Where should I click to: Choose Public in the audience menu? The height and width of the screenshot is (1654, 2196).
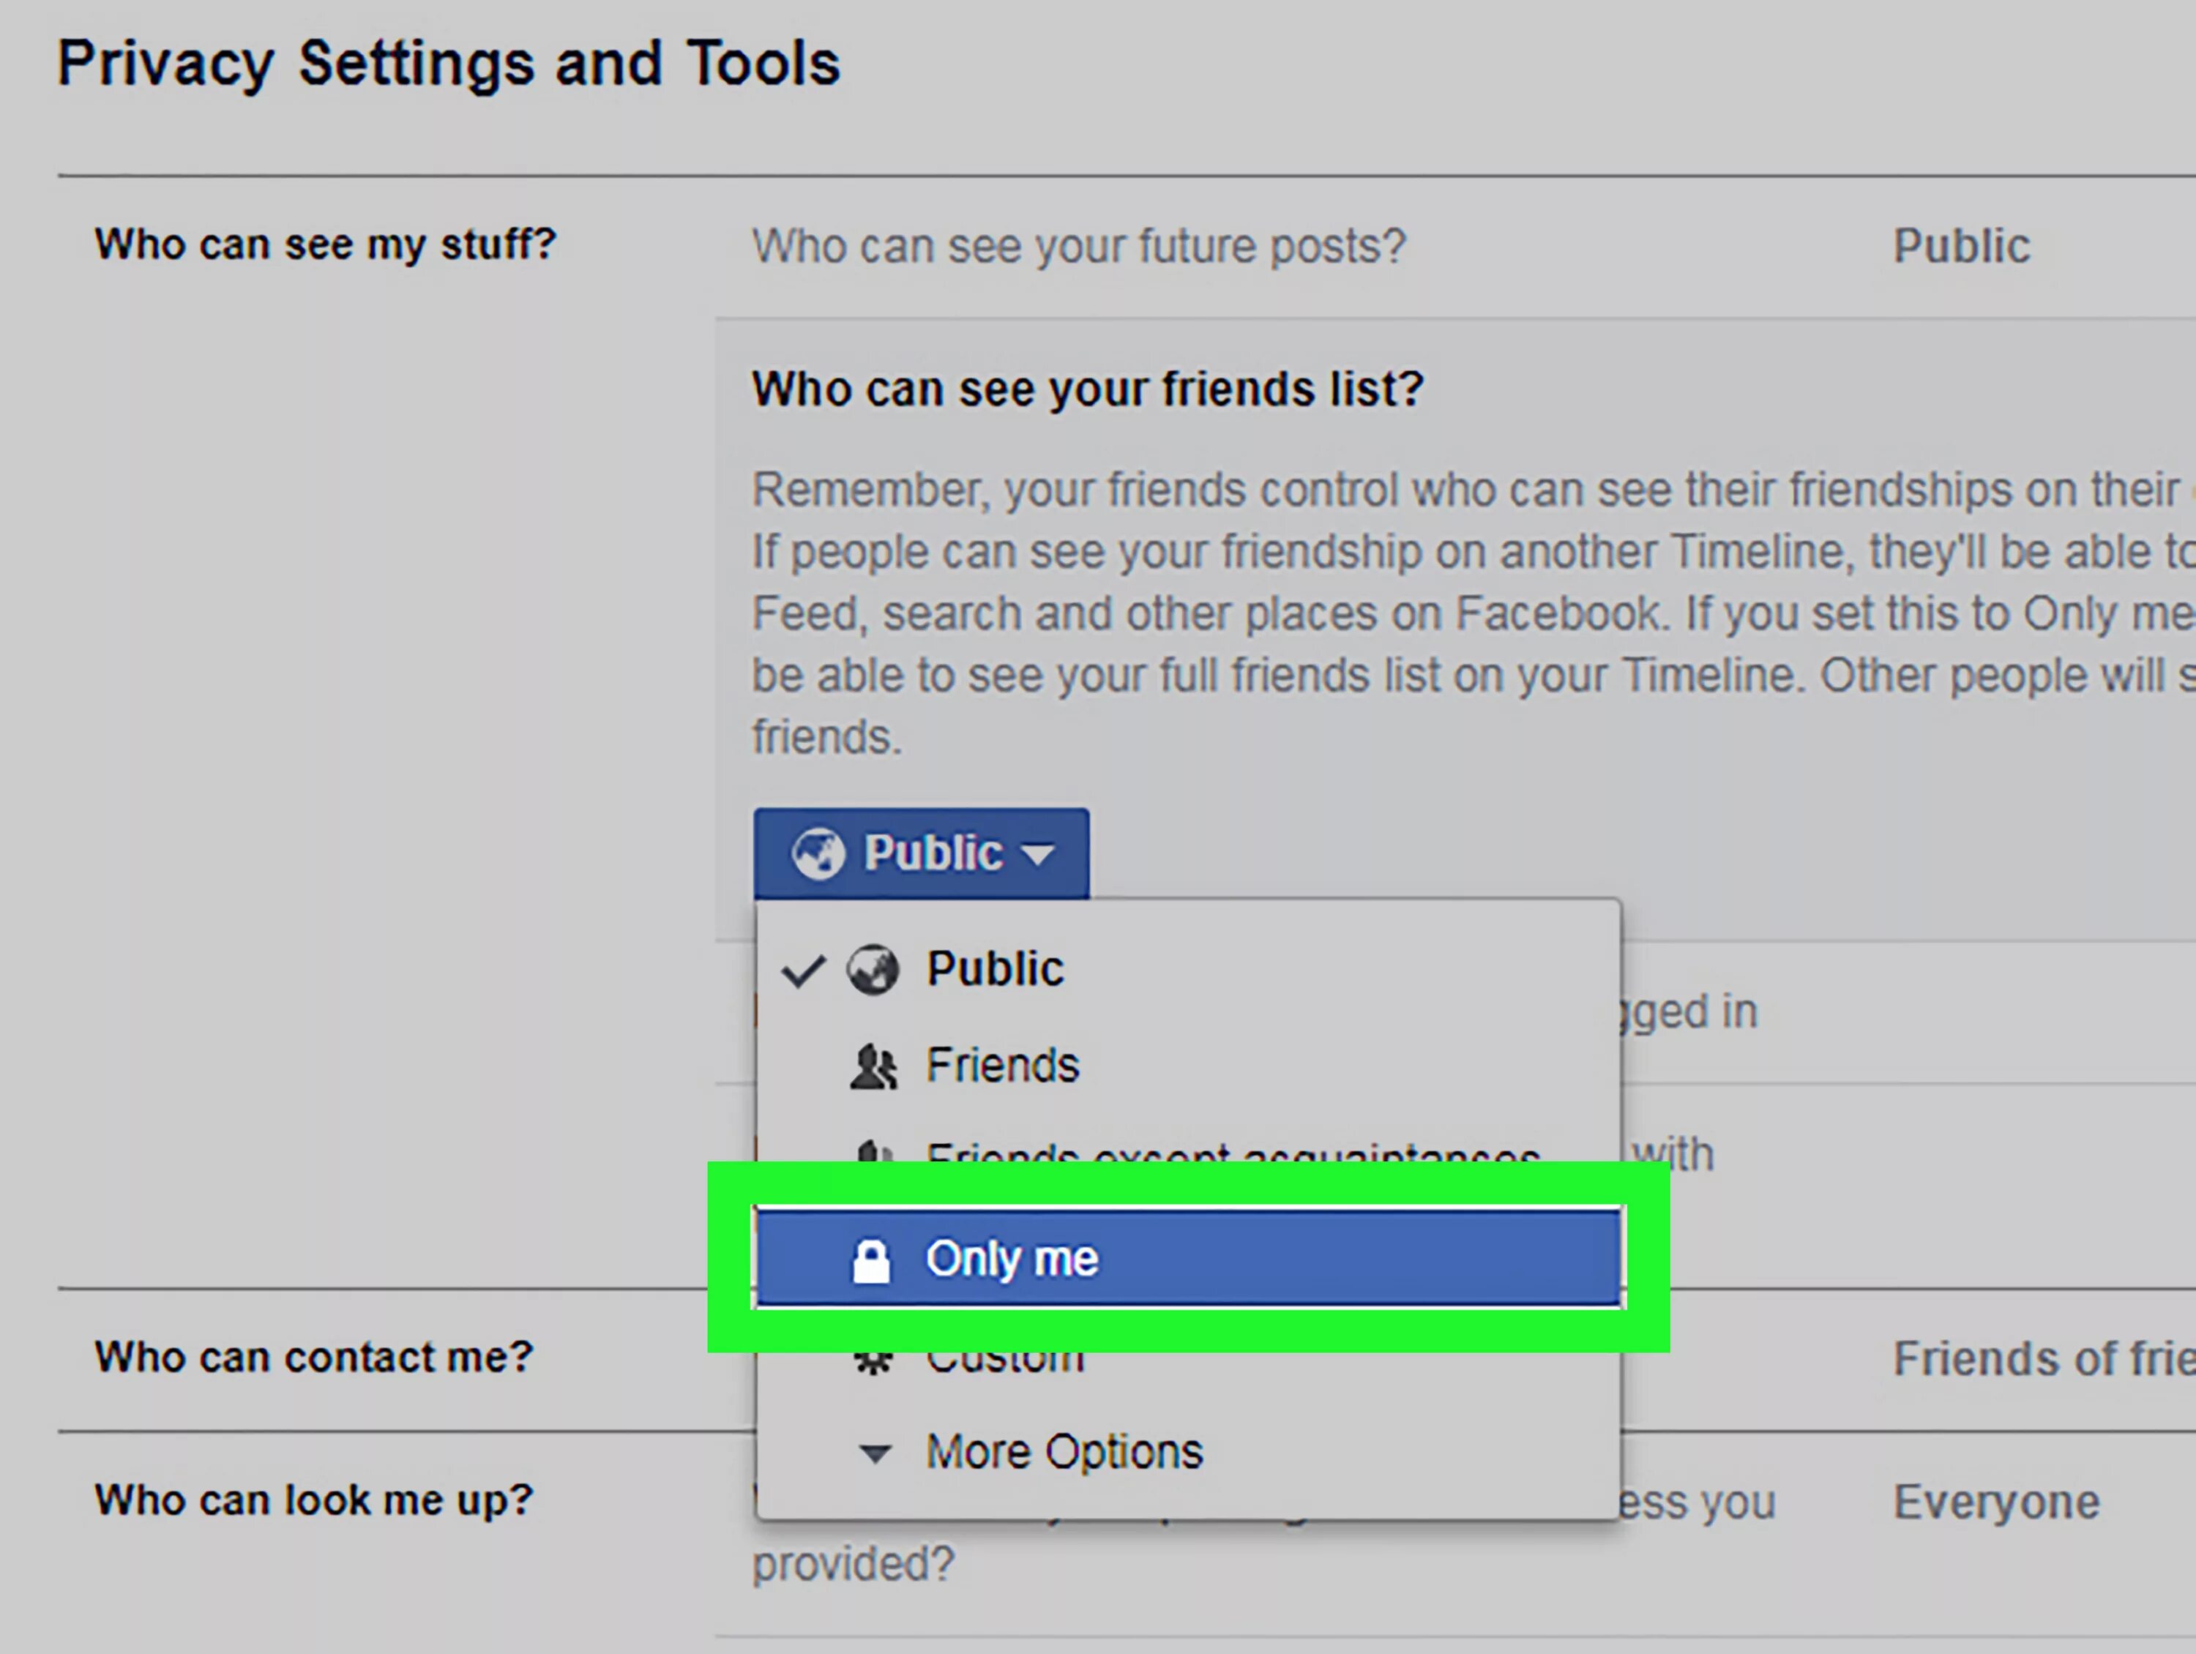point(1187,969)
